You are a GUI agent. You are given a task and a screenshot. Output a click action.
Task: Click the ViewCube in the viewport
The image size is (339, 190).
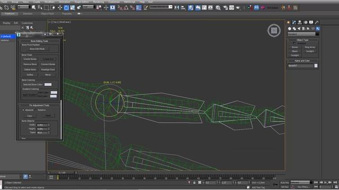(274, 31)
